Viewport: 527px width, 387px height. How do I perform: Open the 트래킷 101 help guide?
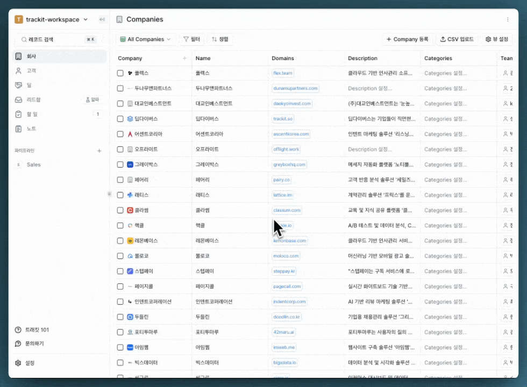pos(32,330)
